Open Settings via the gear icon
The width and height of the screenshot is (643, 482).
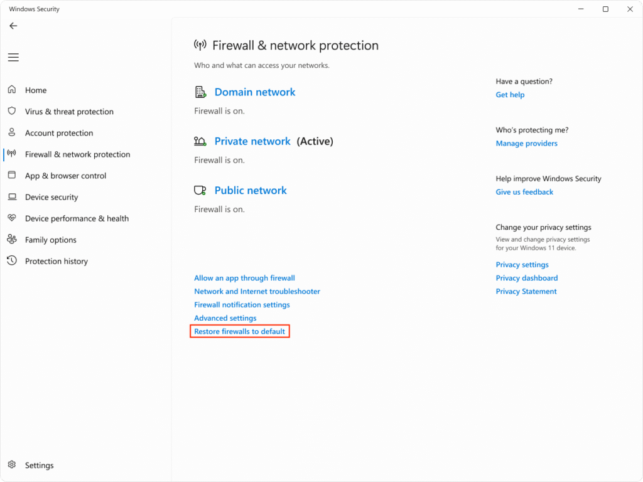point(11,465)
